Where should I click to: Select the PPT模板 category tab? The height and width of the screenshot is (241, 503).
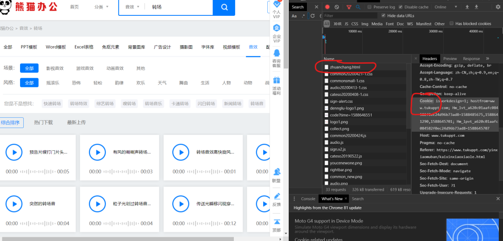(29, 47)
